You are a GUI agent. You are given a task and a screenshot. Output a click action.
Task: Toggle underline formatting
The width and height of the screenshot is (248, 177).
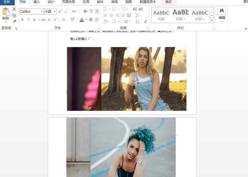tap(34, 20)
